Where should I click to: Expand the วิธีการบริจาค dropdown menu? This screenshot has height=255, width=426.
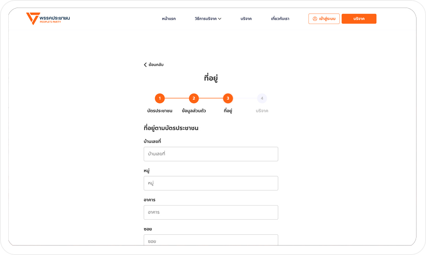[x=208, y=19]
